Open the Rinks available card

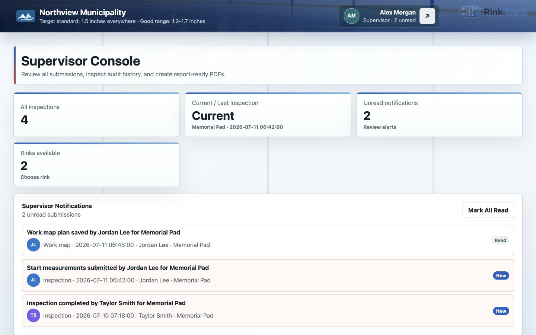pyautogui.click(x=96, y=165)
